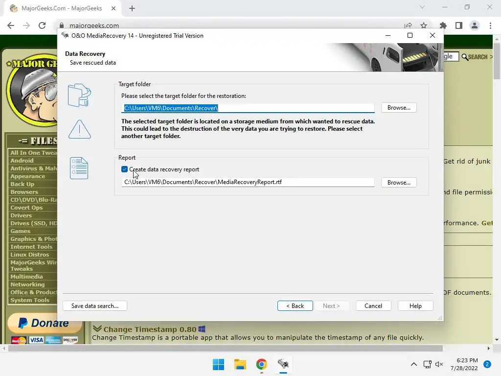Open Covert Ops category link
Image resolution: width=501 pixels, height=376 pixels.
(x=26, y=208)
